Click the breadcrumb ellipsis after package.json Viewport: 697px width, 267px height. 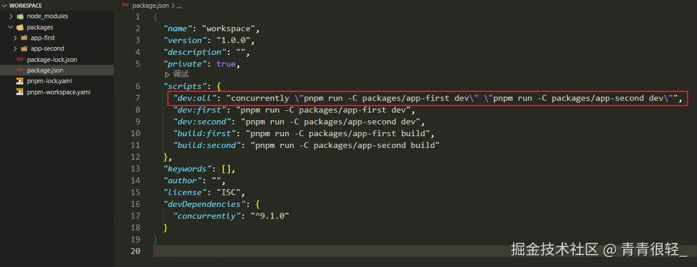tap(179, 6)
